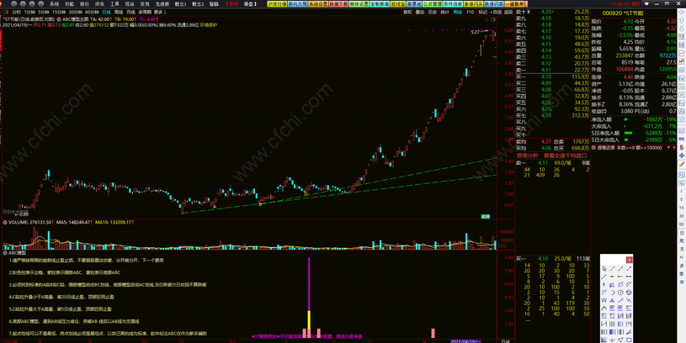Click the 条件选股 button
686x343 pixels.
pos(454,4)
